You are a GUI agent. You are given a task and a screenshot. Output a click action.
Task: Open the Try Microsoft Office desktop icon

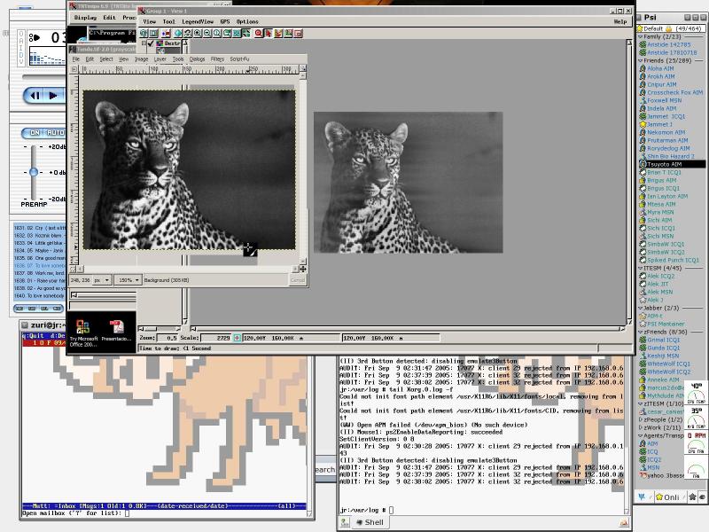point(82,329)
